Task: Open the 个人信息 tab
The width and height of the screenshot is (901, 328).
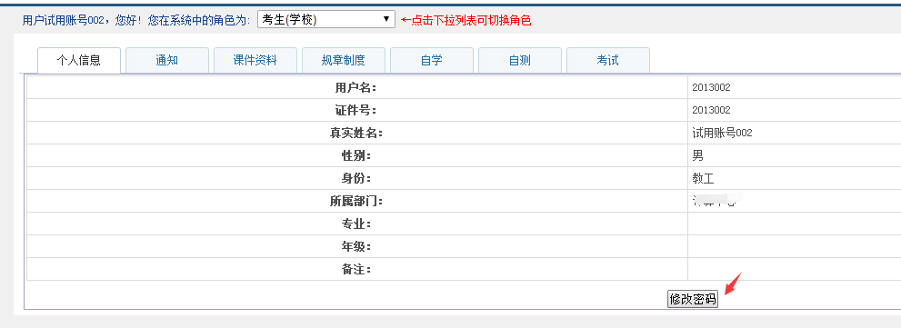Action: [x=79, y=60]
